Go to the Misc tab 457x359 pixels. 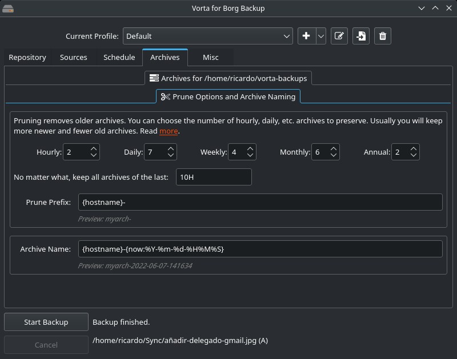[x=210, y=57]
